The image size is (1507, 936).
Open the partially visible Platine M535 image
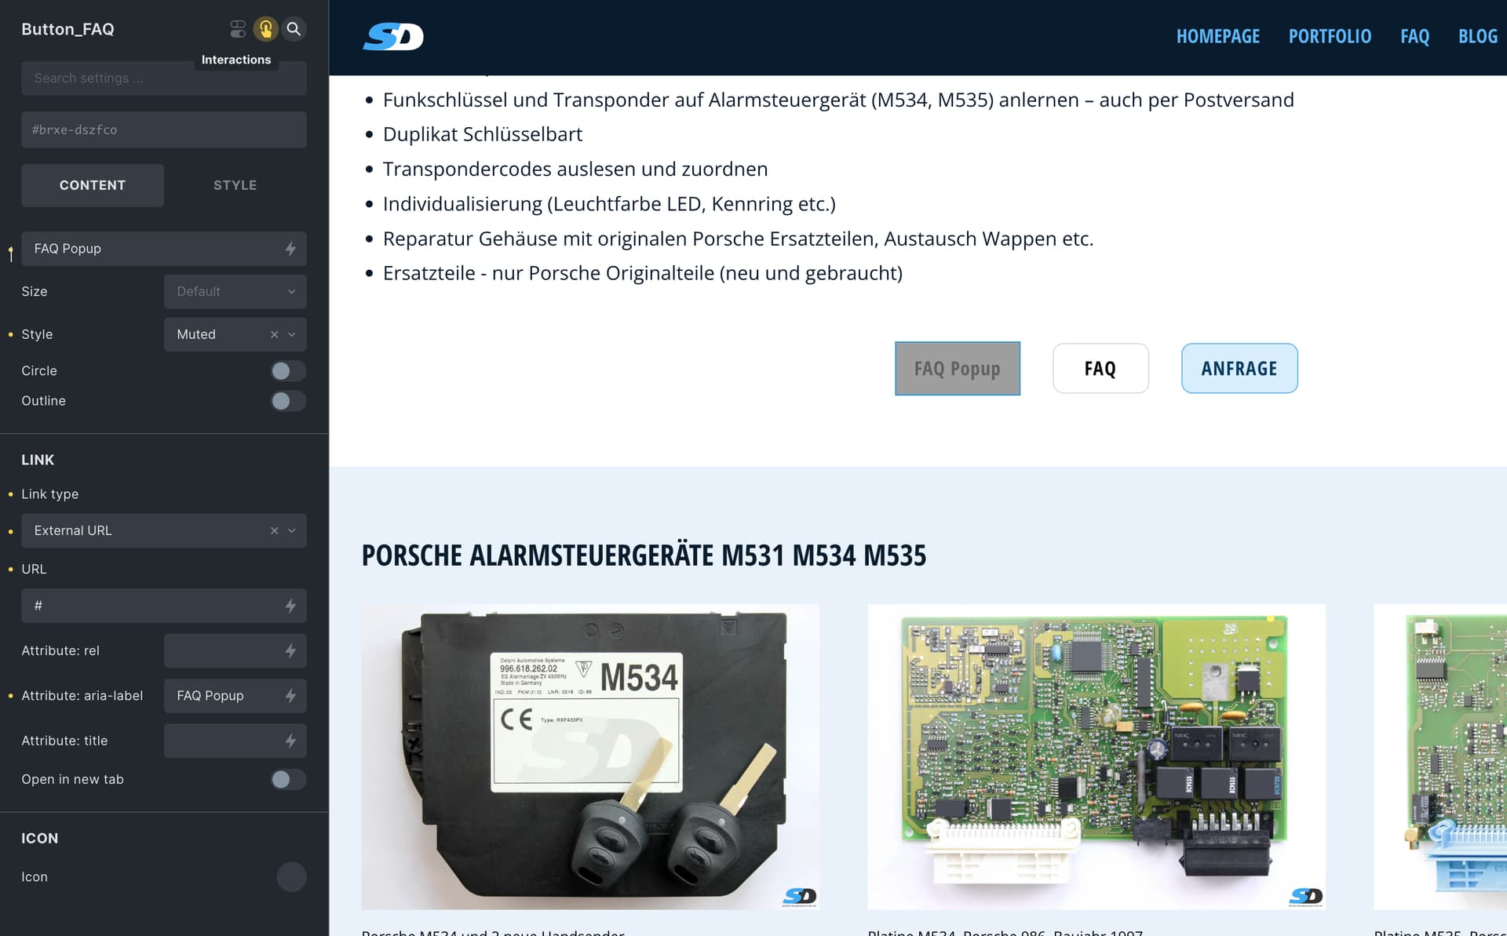pos(1440,757)
